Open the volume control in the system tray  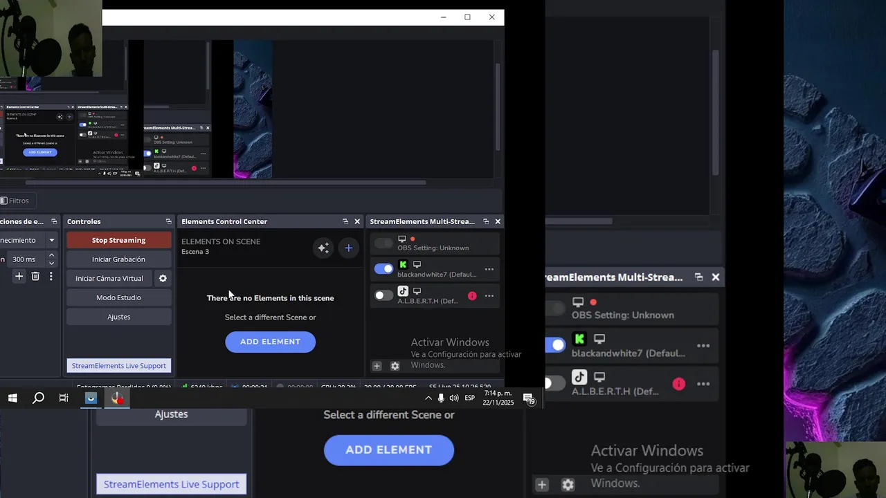(x=453, y=398)
